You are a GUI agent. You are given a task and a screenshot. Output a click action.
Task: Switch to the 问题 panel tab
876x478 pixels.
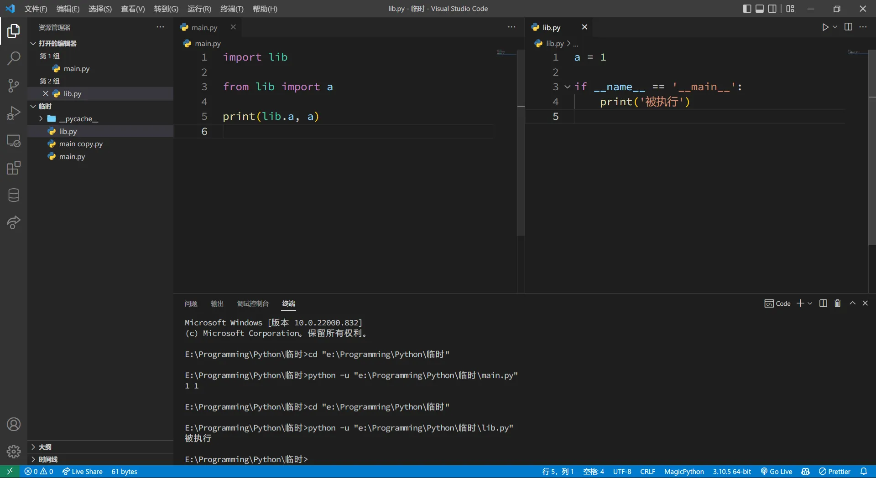point(191,303)
